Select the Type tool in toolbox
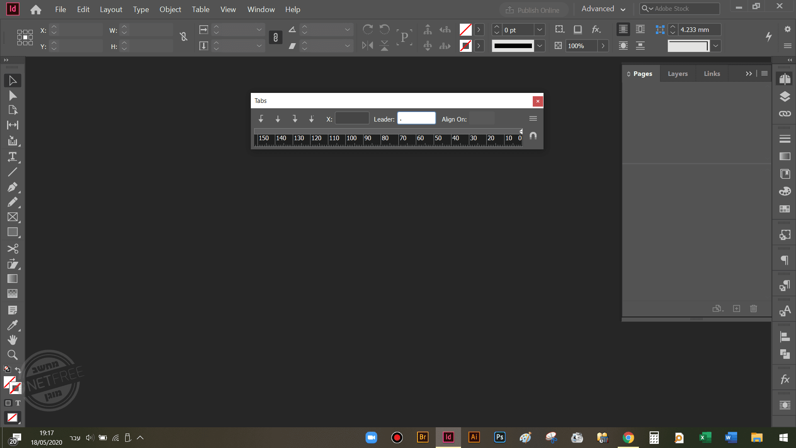The height and width of the screenshot is (448, 796). (12, 157)
